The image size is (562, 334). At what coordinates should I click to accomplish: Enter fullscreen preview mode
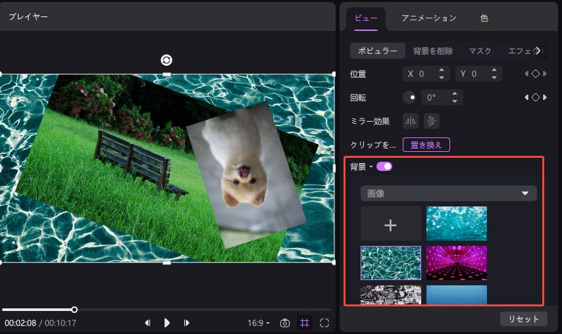(324, 323)
